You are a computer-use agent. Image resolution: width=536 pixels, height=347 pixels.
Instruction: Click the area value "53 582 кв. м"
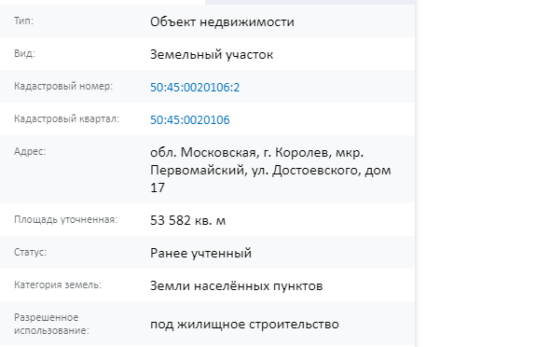point(187,220)
